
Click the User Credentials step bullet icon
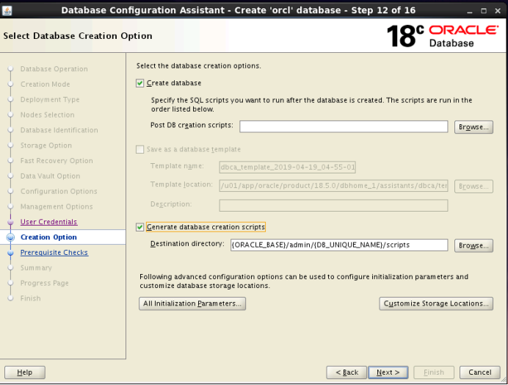[x=10, y=222]
